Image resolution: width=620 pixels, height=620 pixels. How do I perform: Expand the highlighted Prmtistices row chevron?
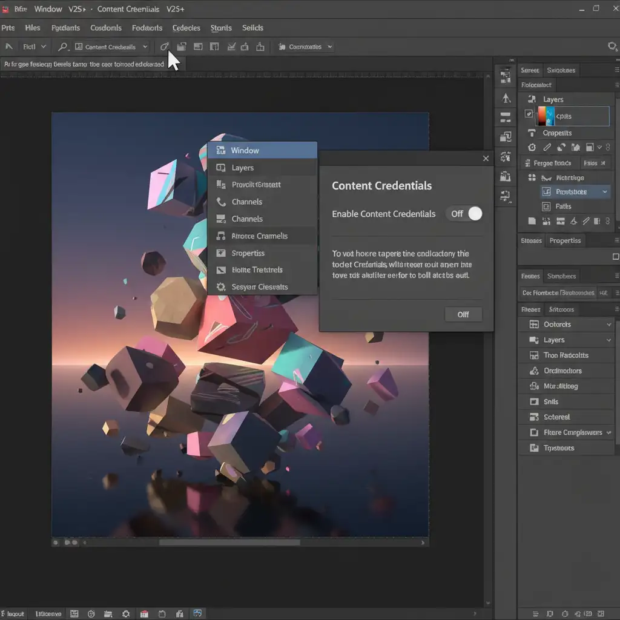(604, 192)
